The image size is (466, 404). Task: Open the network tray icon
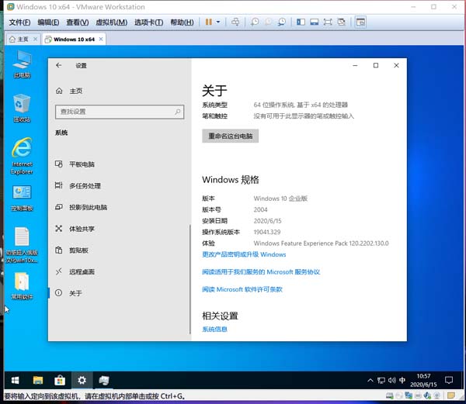click(x=381, y=380)
